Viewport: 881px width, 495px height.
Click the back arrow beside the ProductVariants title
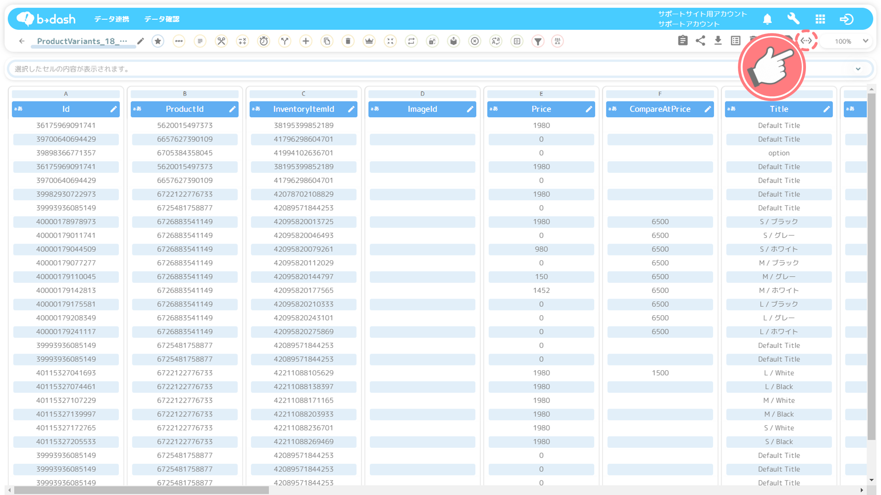click(x=22, y=41)
